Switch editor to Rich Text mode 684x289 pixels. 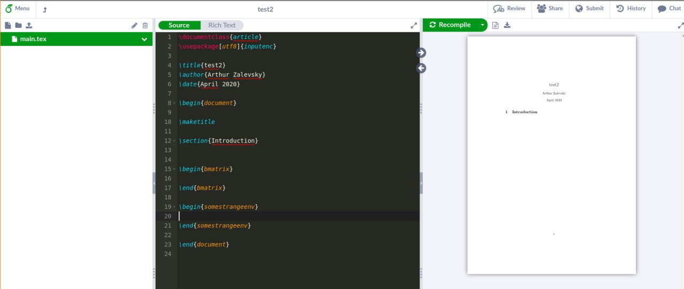tap(222, 25)
